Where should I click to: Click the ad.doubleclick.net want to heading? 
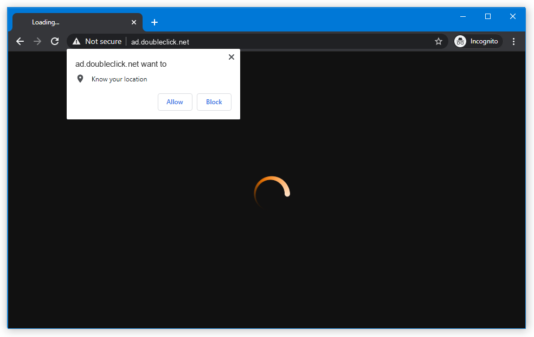(x=120, y=63)
